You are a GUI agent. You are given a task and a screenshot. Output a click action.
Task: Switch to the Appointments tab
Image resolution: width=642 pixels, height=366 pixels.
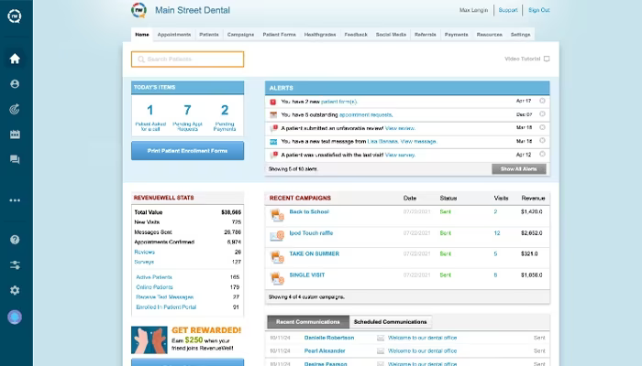click(x=174, y=35)
